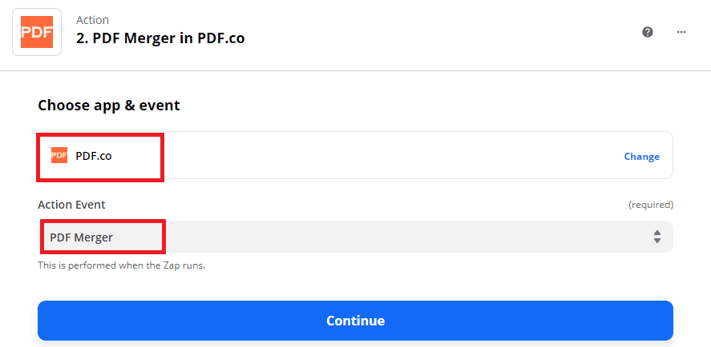Open the three-dot more options menu

[x=681, y=32]
